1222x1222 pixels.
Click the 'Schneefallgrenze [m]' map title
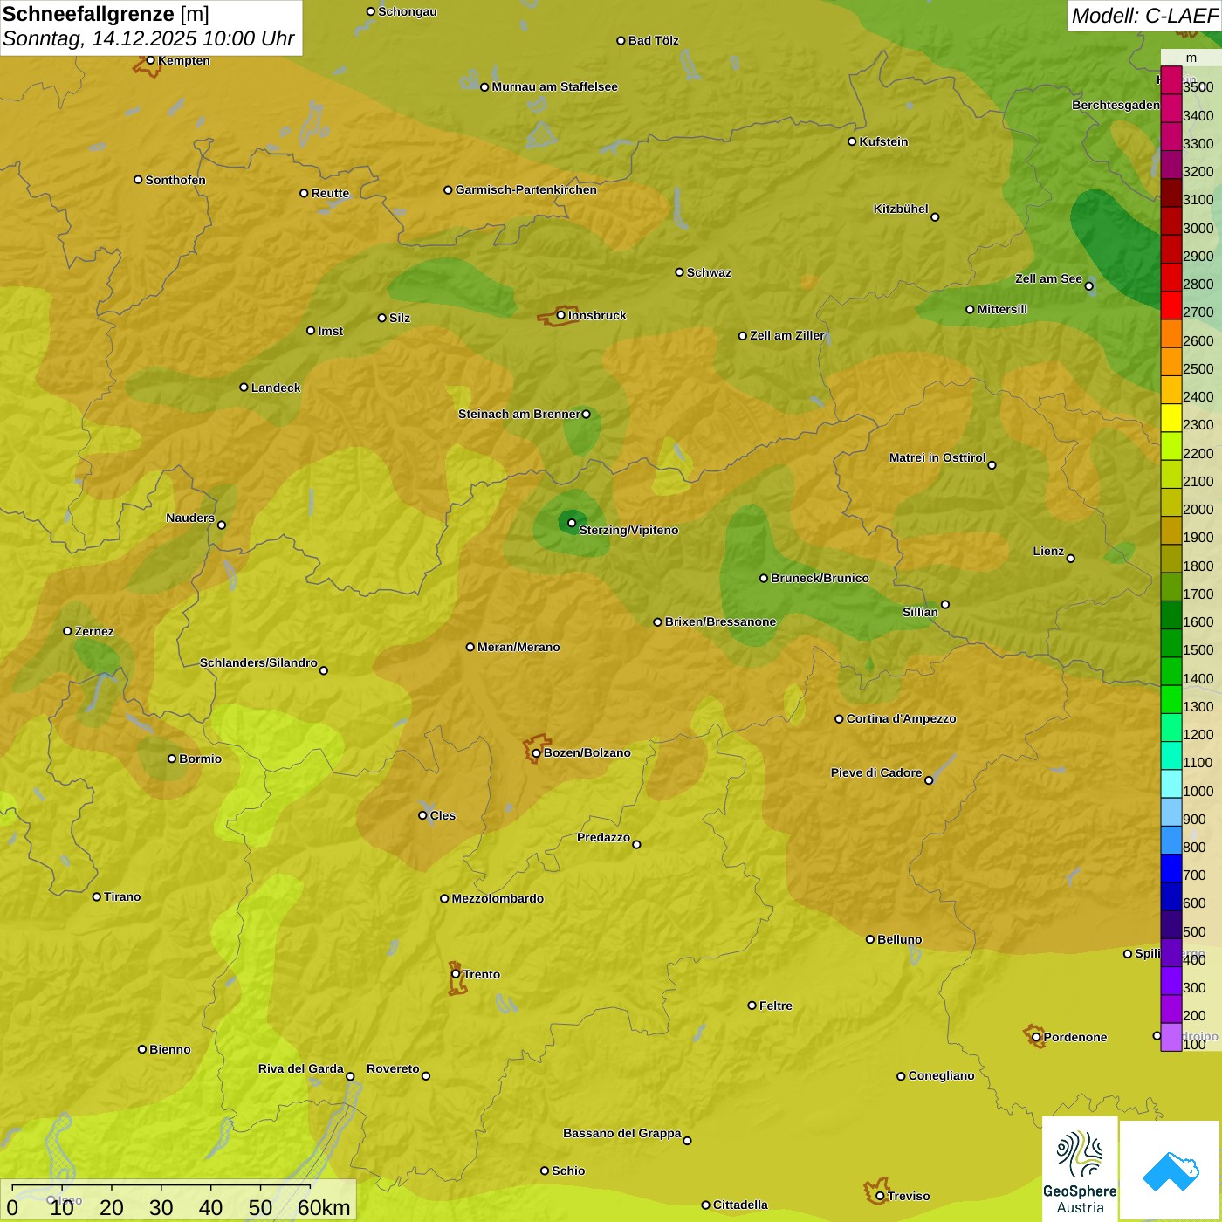106,14
